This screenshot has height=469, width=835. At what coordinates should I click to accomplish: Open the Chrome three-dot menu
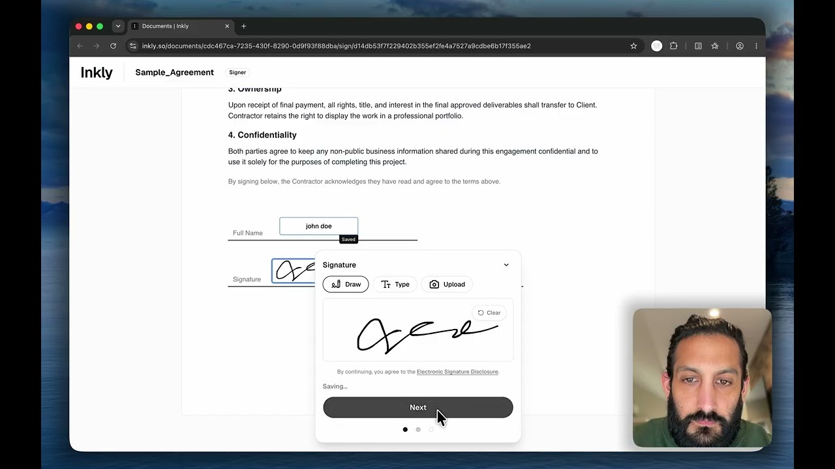(756, 46)
